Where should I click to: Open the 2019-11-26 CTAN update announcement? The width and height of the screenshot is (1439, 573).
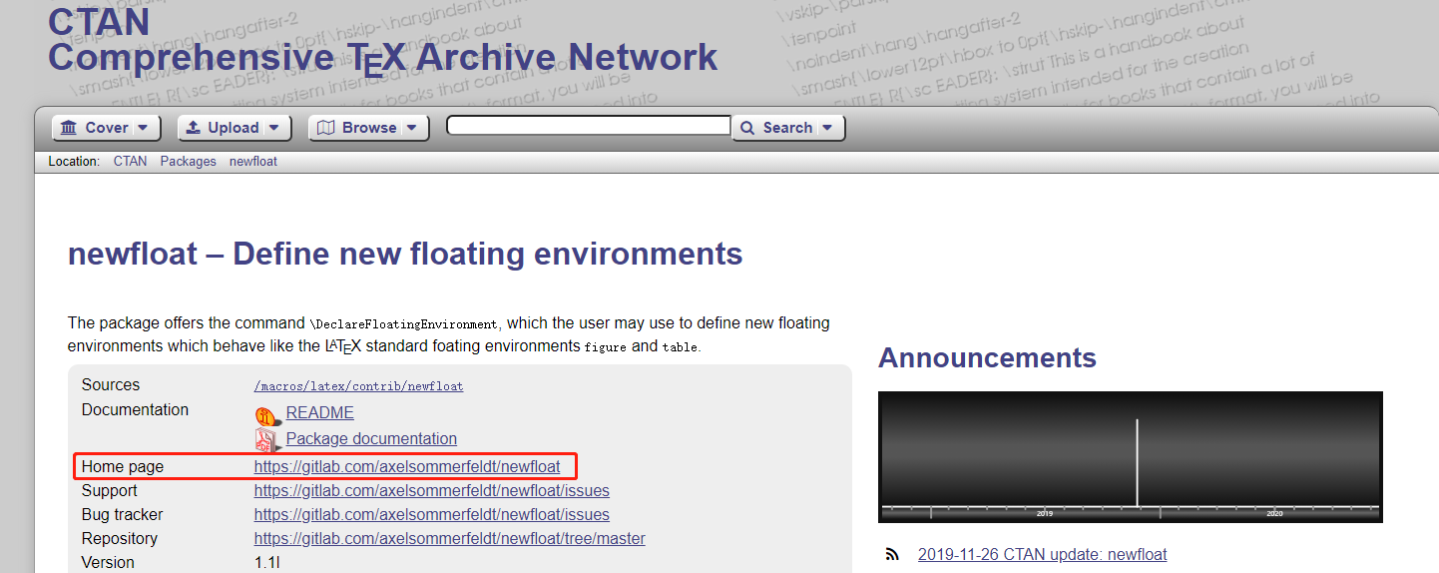point(1042,554)
